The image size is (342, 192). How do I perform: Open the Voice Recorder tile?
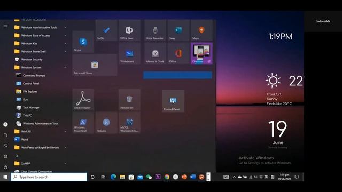pyautogui.click(x=155, y=30)
